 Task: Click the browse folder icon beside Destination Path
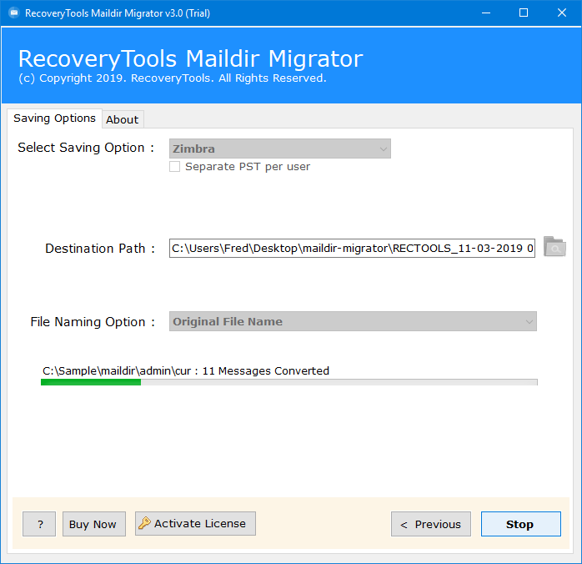[x=554, y=247]
